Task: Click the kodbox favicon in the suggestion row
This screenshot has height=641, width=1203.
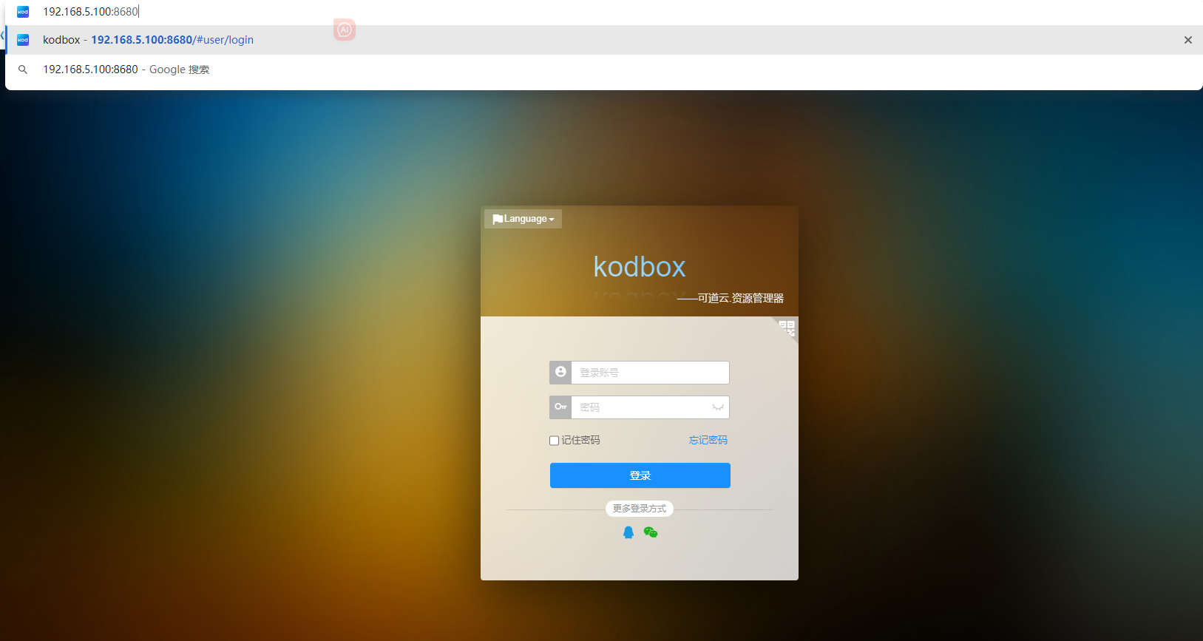Action: click(x=23, y=40)
